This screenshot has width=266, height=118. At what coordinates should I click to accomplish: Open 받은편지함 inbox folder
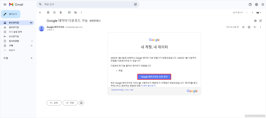[x=17, y=22]
